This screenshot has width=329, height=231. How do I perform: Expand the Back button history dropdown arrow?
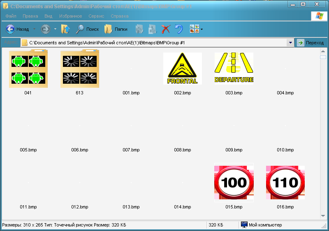[34, 29]
